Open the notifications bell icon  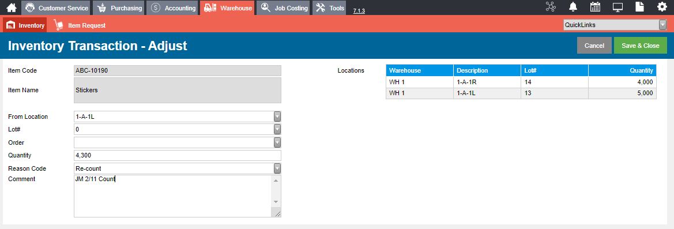pos(573,7)
